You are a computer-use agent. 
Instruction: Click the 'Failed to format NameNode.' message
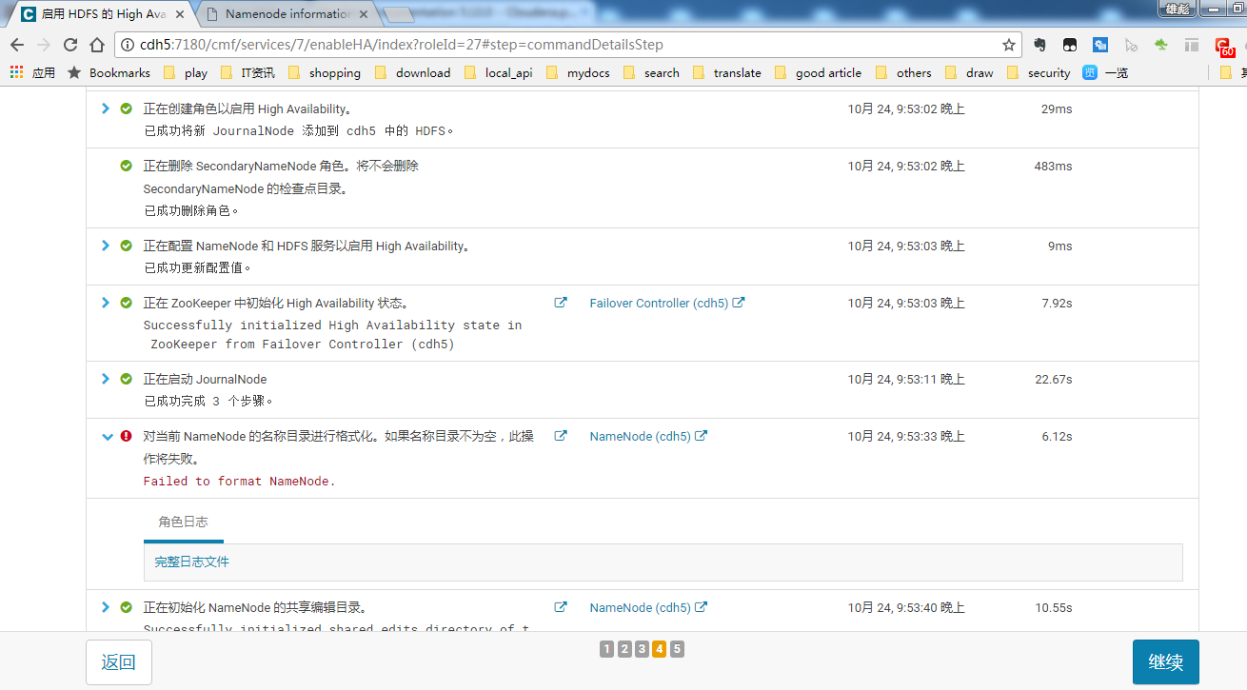click(240, 481)
